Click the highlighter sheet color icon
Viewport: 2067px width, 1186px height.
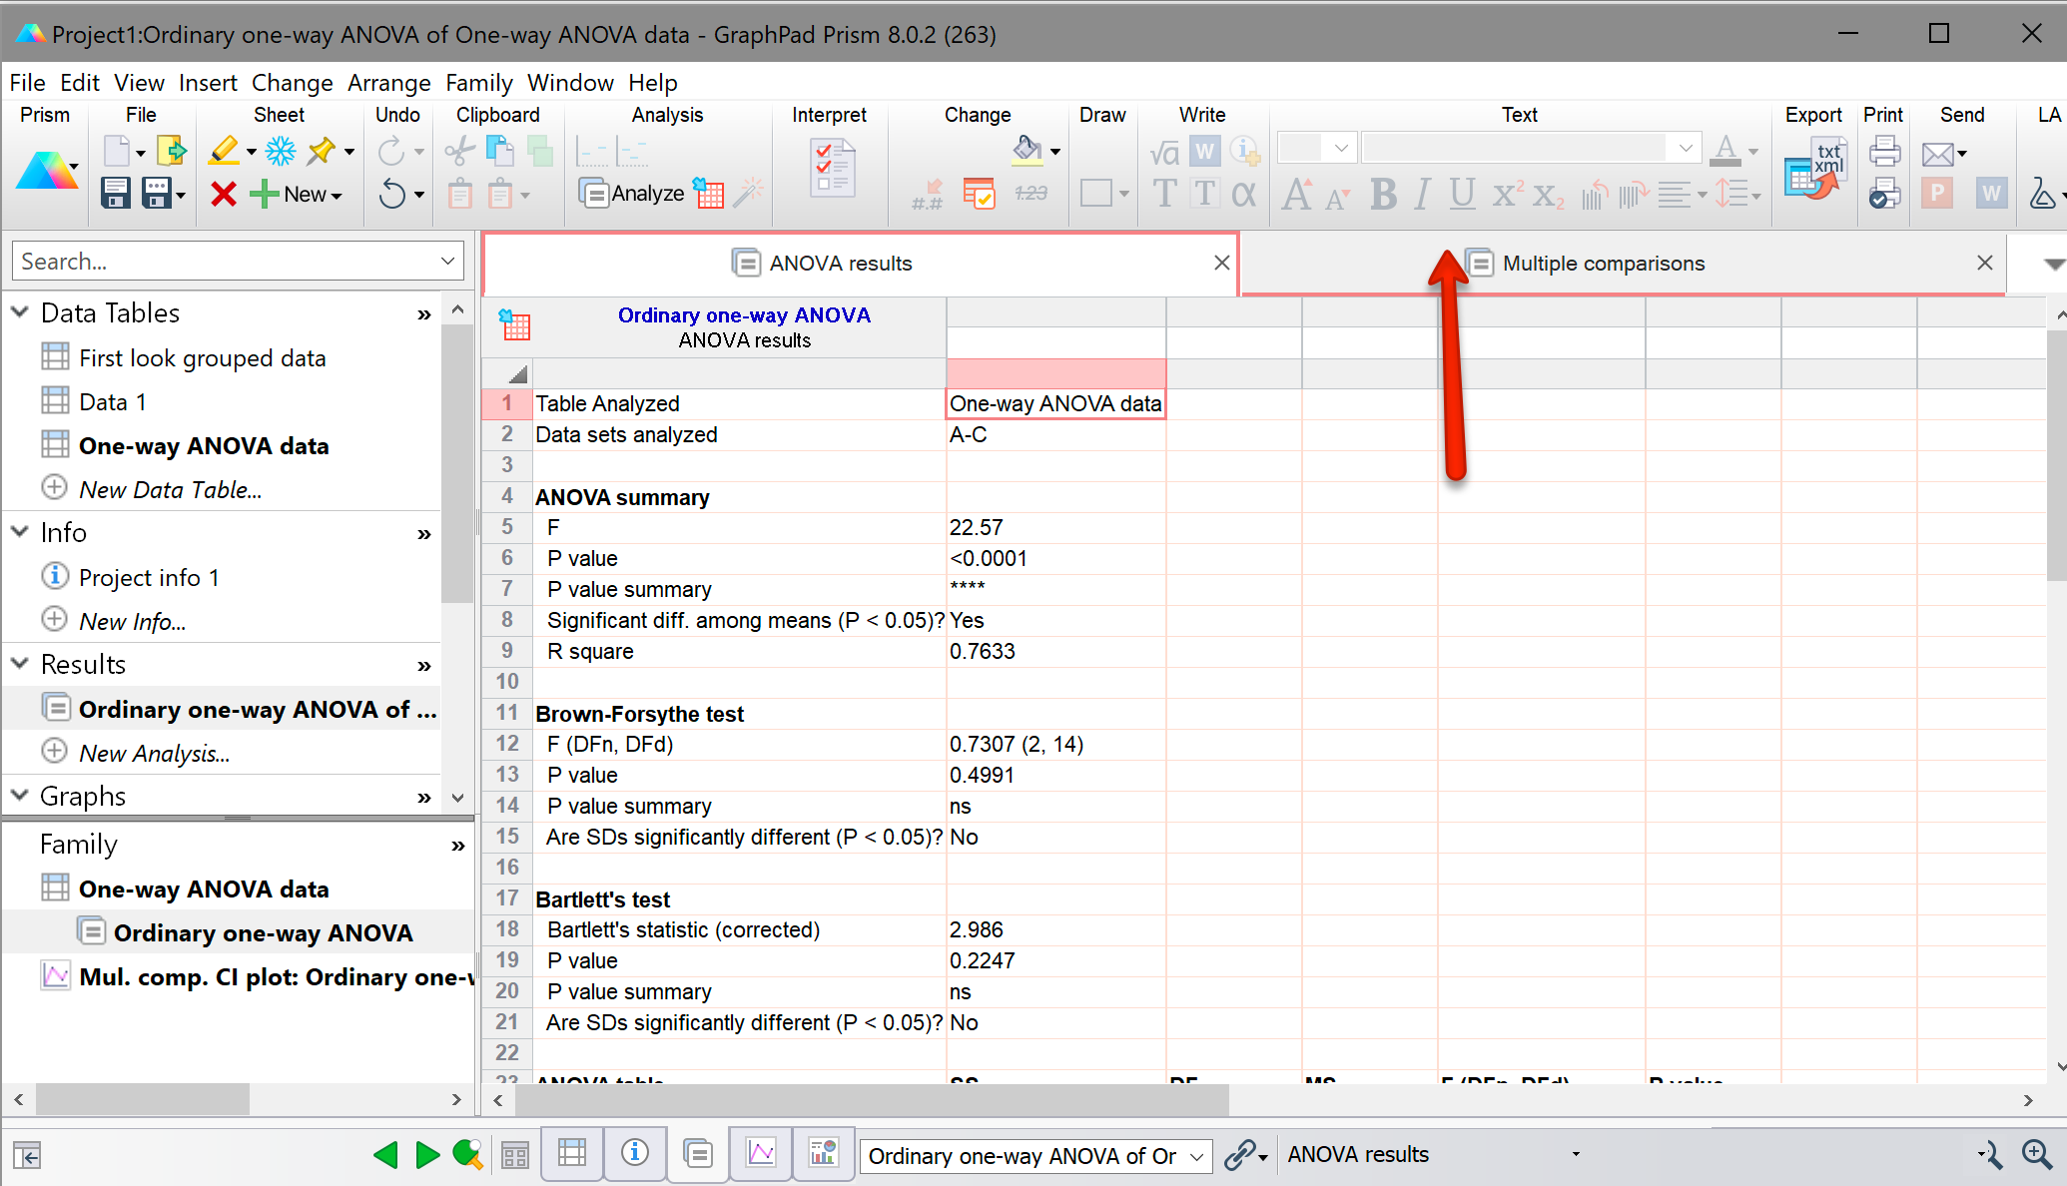[x=224, y=151]
